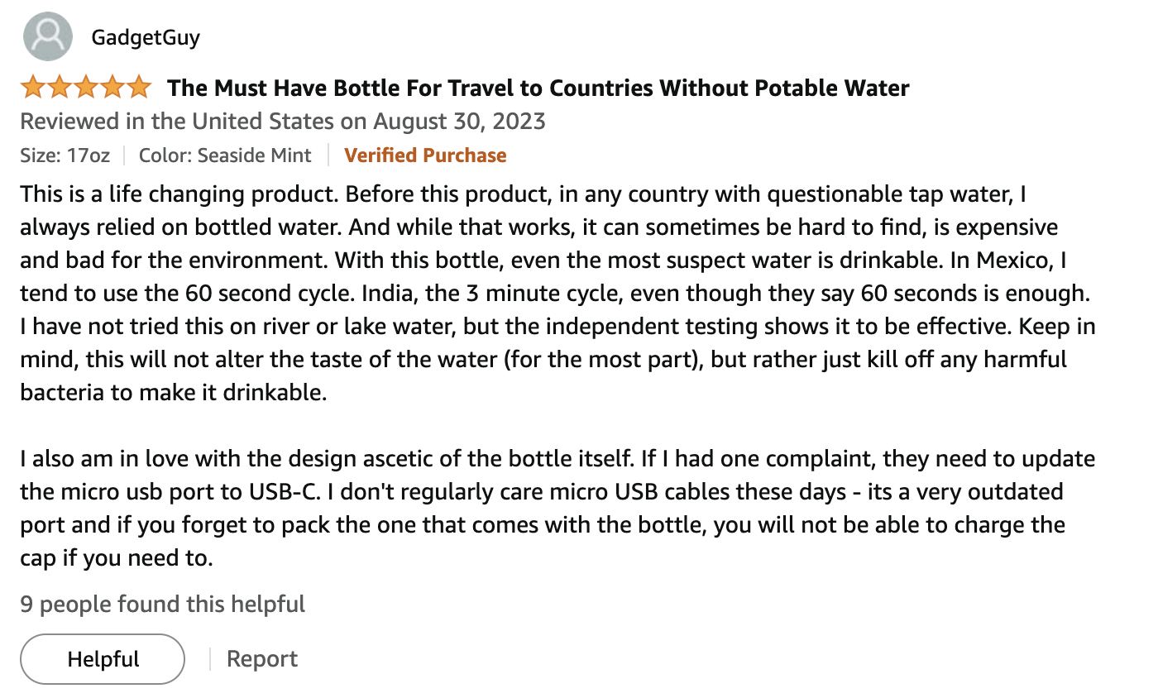Click the Size: 17oz attribute

[65, 155]
